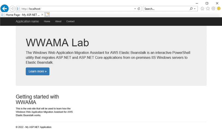
Task: Open the Home navbar link
Action: [x=47, y=21]
